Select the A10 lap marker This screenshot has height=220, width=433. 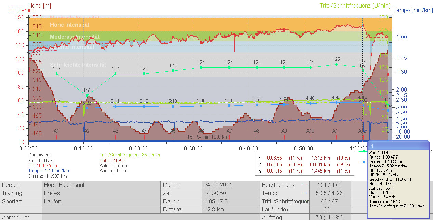310,131
